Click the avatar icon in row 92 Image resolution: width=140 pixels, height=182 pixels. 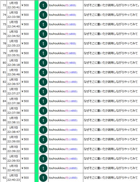click(x=43, y=178)
